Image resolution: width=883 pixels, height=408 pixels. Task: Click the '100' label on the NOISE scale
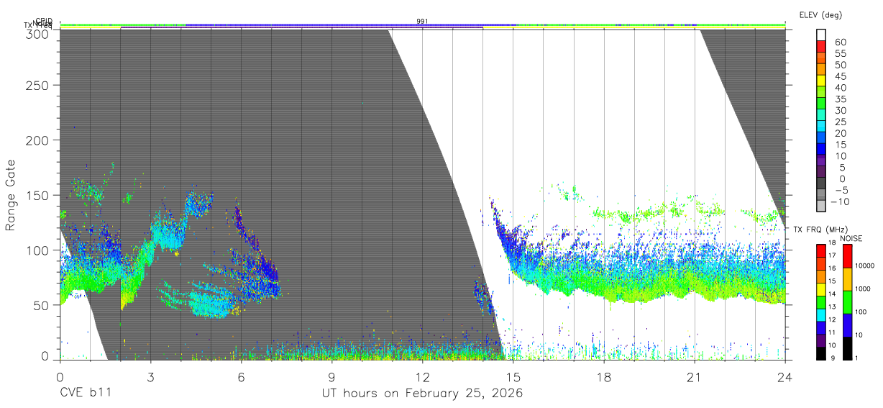pos(861,312)
